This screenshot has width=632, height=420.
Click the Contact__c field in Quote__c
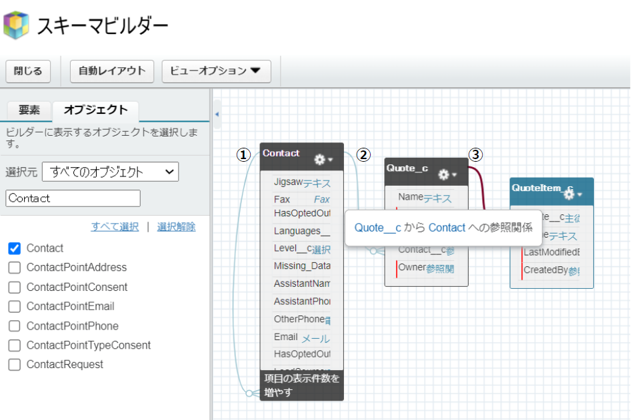[426, 250]
